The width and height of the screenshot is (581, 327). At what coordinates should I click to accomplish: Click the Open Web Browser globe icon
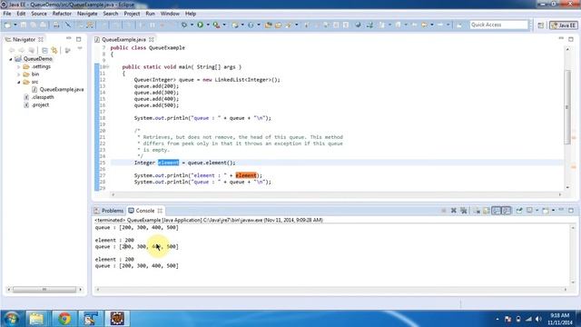point(358,25)
